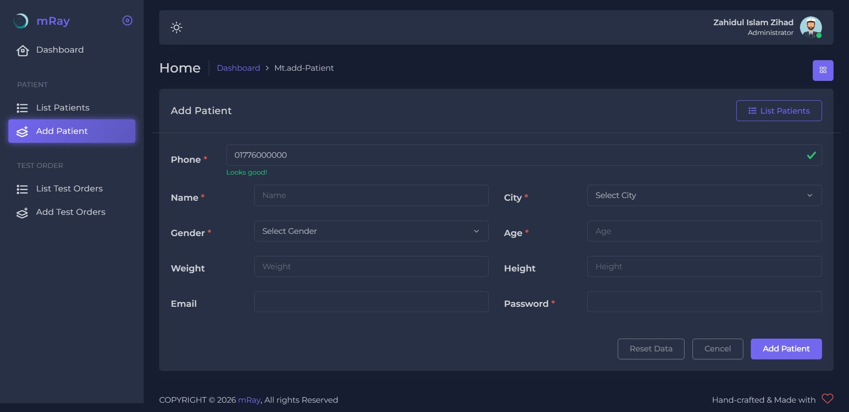Click the Add Test Orders layers icon

[22, 213]
